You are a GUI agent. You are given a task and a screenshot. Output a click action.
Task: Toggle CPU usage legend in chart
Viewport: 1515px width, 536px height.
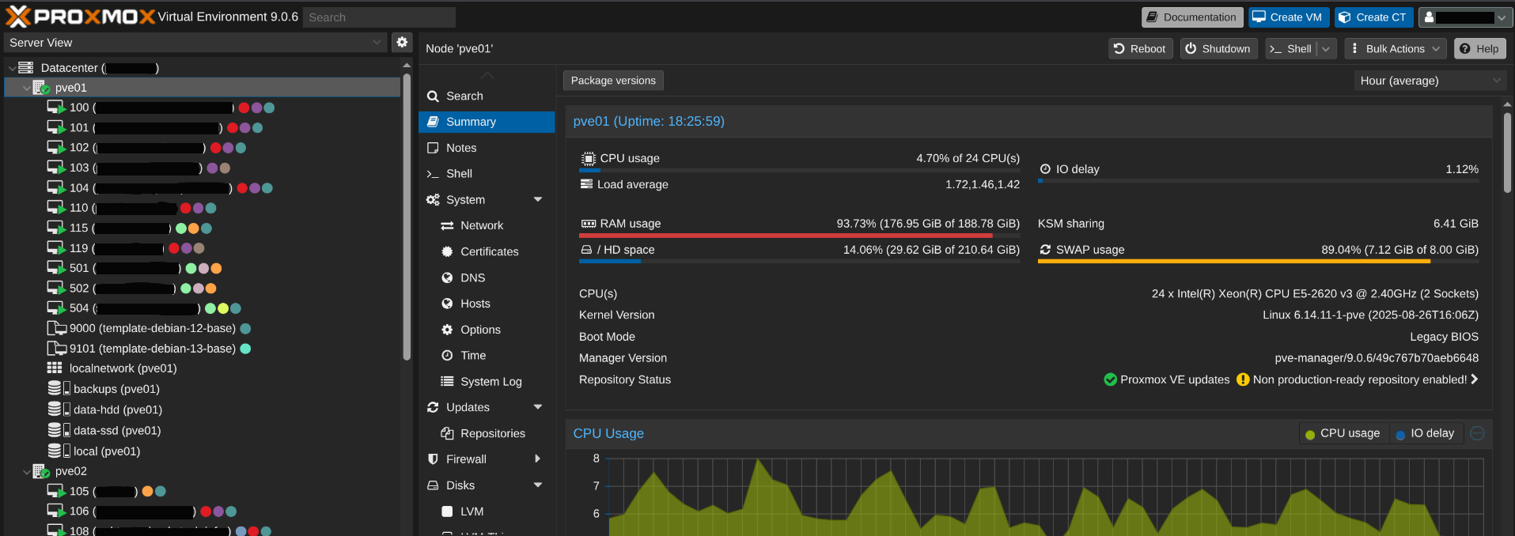(x=1343, y=433)
